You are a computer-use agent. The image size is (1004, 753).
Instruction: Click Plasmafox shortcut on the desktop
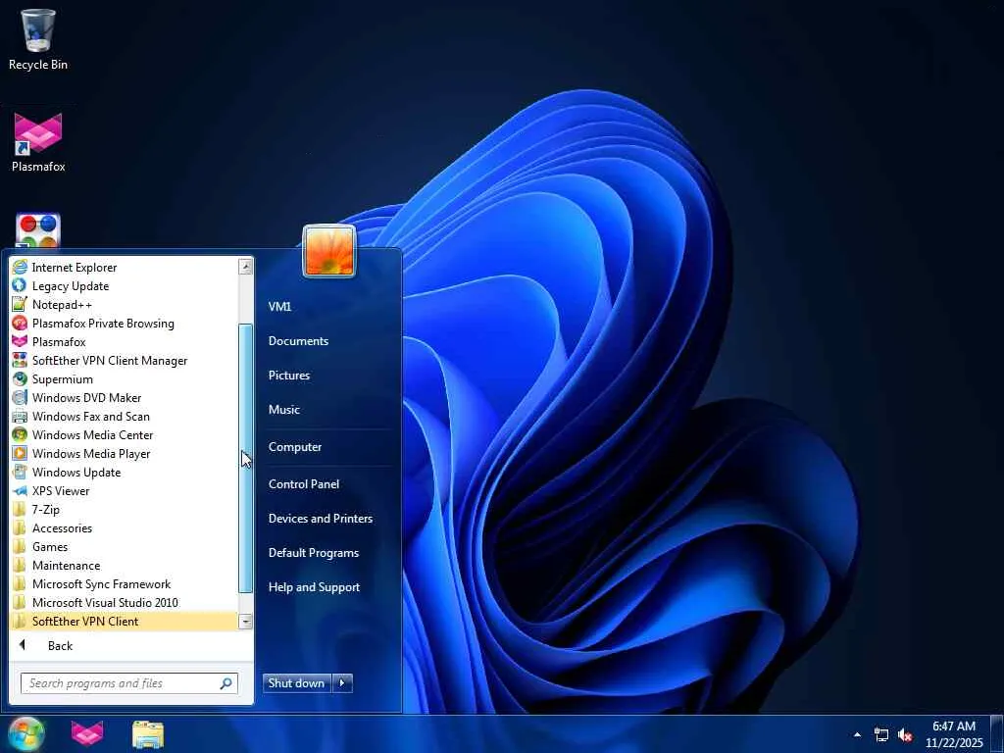point(38,142)
